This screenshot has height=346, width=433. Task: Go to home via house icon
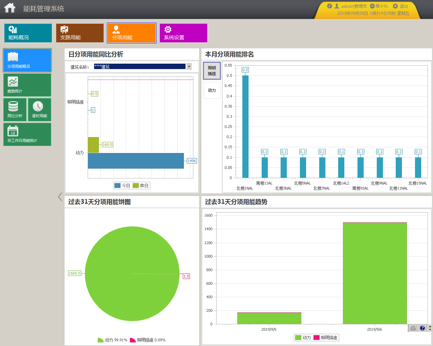point(10,7)
